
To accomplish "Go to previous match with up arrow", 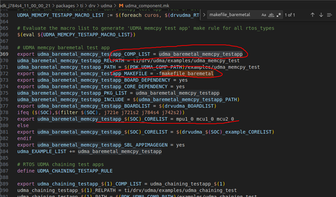I will coord(312,15).
